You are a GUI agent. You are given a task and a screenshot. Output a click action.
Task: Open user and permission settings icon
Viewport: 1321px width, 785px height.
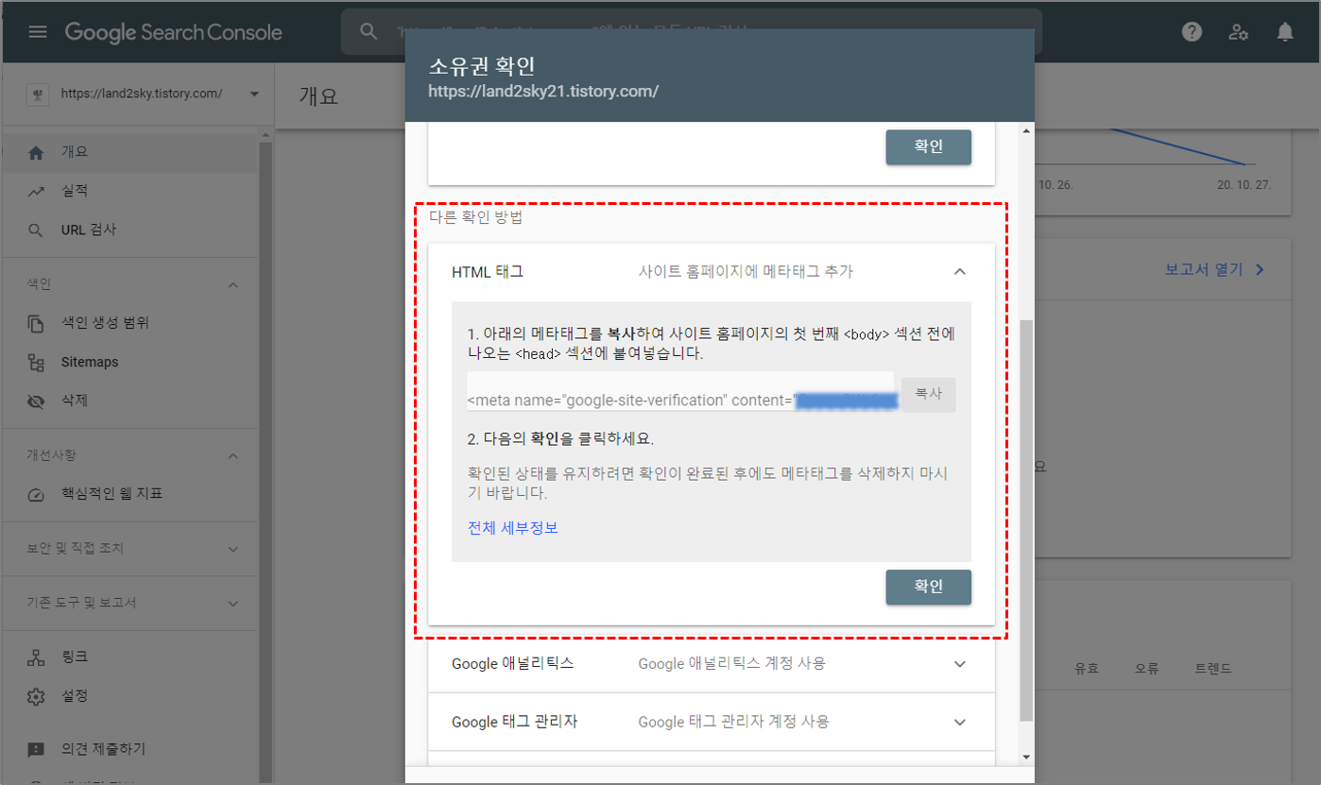tap(1239, 32)
